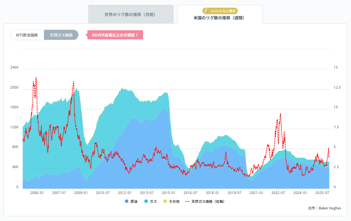Click the red price line peak near 2022/07
Viewport: 351px width, 221px height.
[x=280, y=114]
